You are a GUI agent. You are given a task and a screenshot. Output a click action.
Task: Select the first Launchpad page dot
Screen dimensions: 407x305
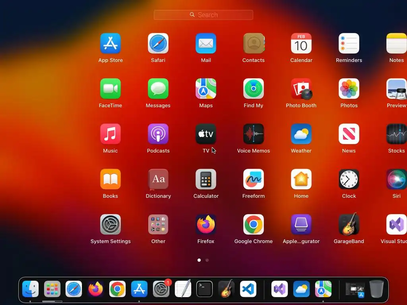click(x=199, y=260)
